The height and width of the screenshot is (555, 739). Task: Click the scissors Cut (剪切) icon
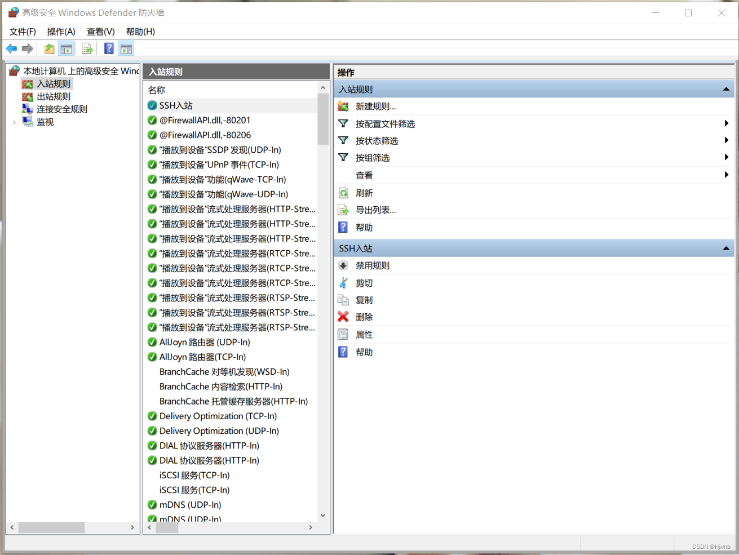343,283
